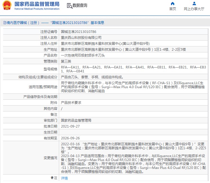Click product name 一次性使用双极射频手术刀头
Viewport: 210px width, 183px height.
(x=83, y=55)
